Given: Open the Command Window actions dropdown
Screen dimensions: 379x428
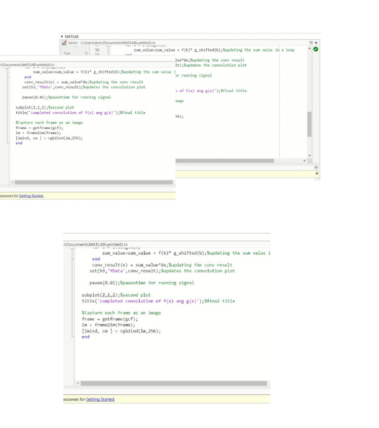Looking at the screenshot, I should (x=316, y=168).
